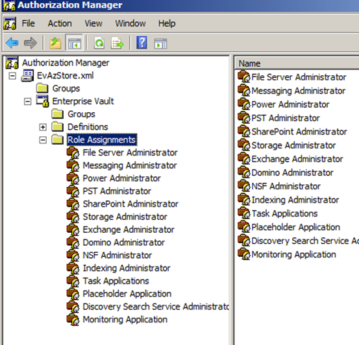Collapse the Enterprise Vault tree node
The height and width of the screenshot is (345, 359).
pos(27,101)
